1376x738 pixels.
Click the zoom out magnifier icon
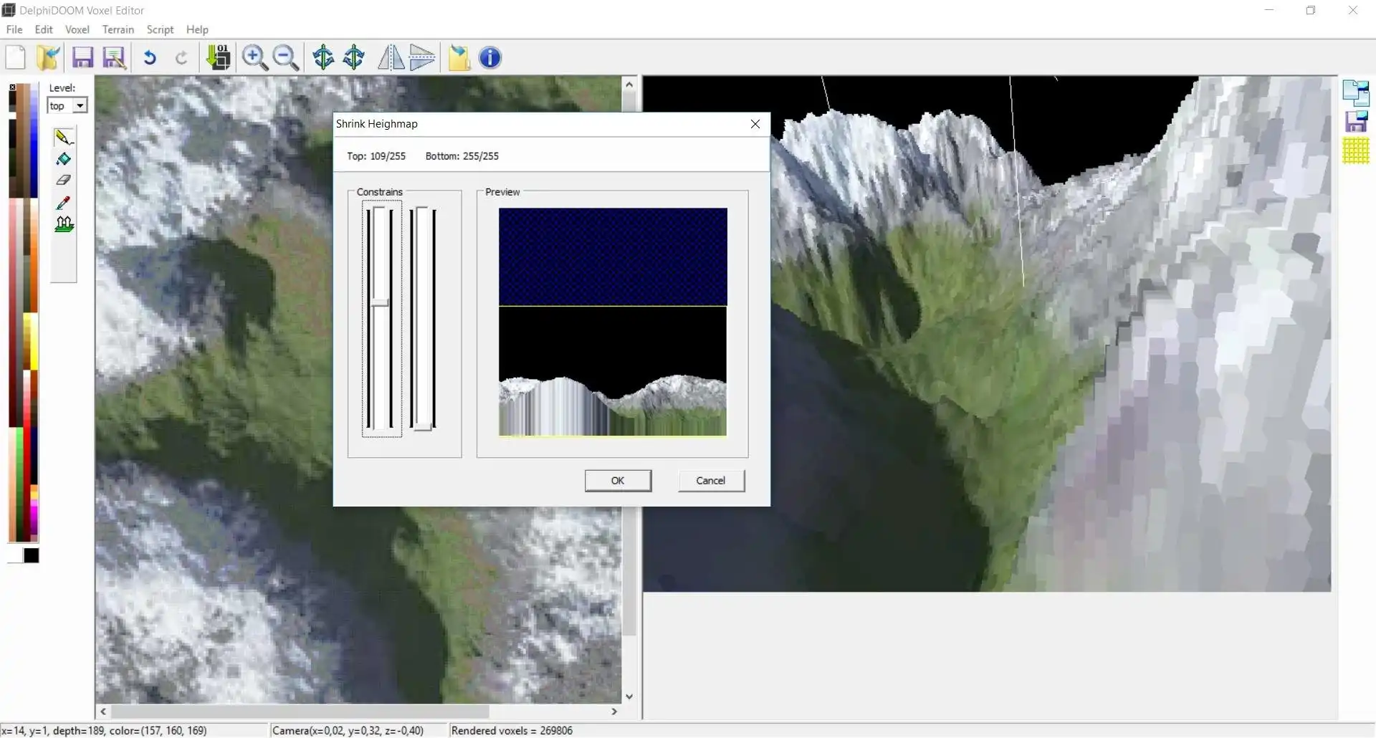[285, 58]
